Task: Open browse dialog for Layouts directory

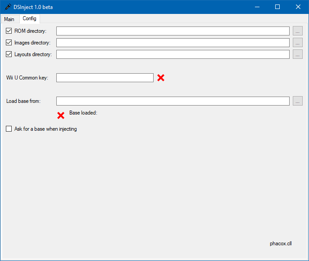Action: pyautogui.click(x=298, y=54)
